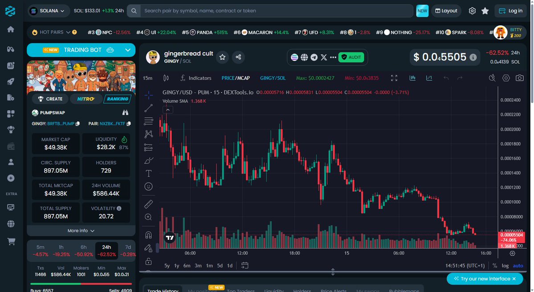Select the 6h price change tab
This screenshot has width=534, height=292.
pos(84,251)
